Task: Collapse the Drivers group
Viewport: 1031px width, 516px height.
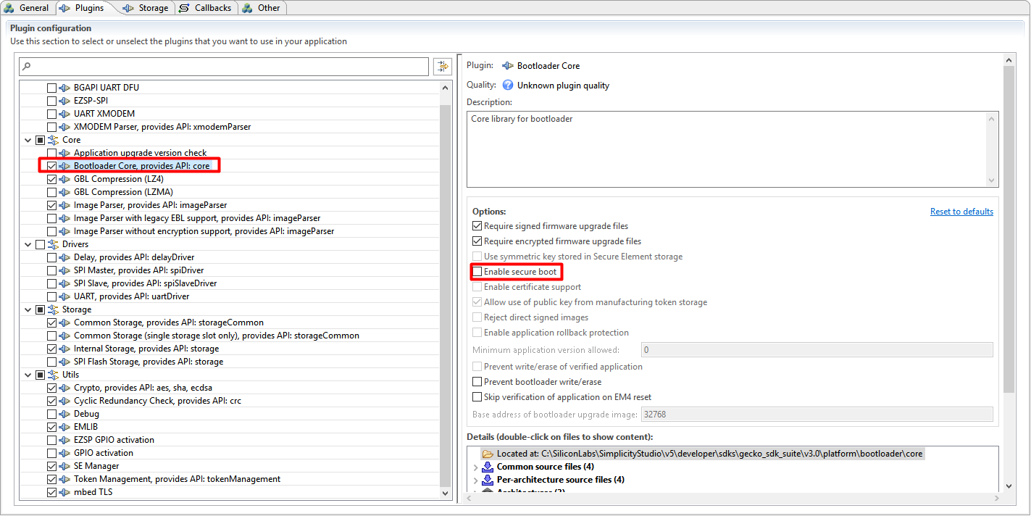Action: [x=28, y=244]
